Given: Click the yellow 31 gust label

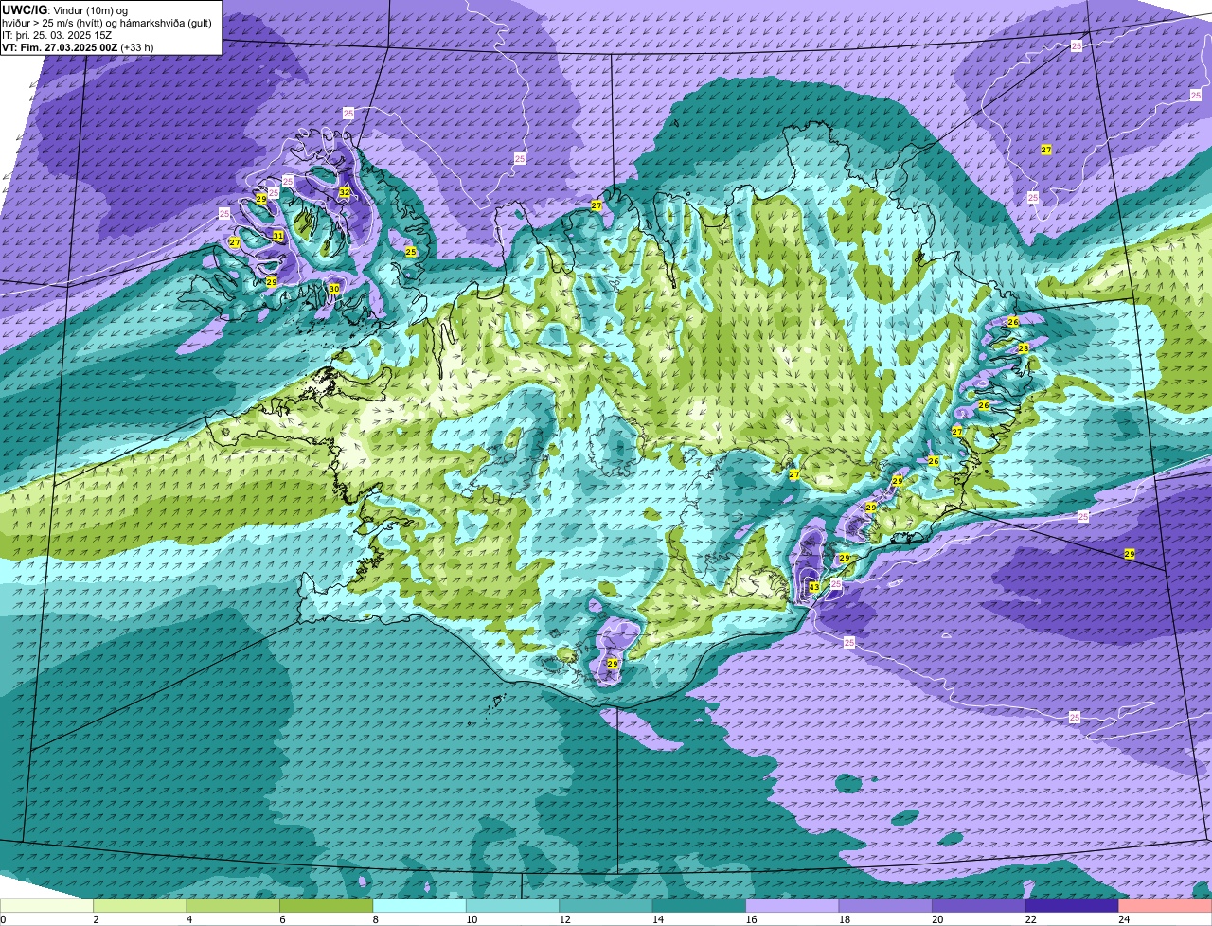Looking at the screenshot, I should click(278, 236).
